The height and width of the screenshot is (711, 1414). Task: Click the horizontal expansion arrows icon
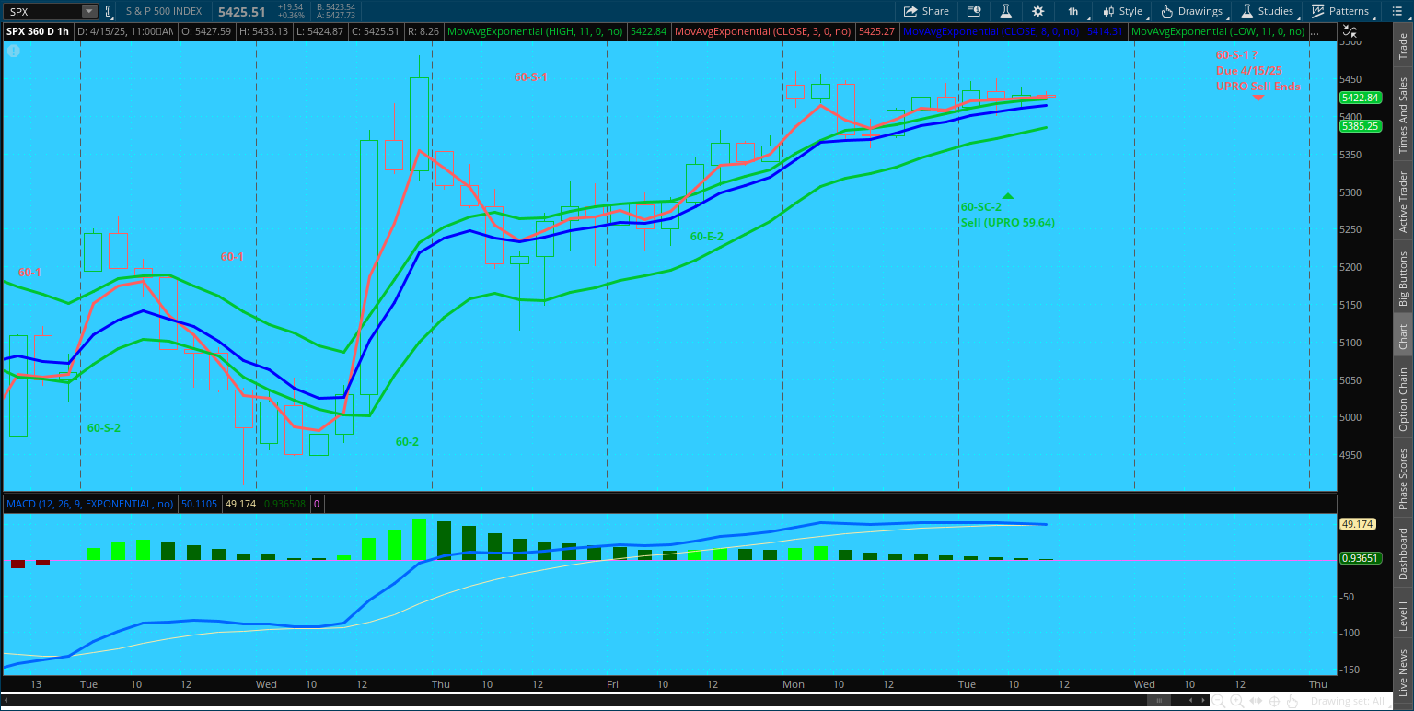[1257, 701]
